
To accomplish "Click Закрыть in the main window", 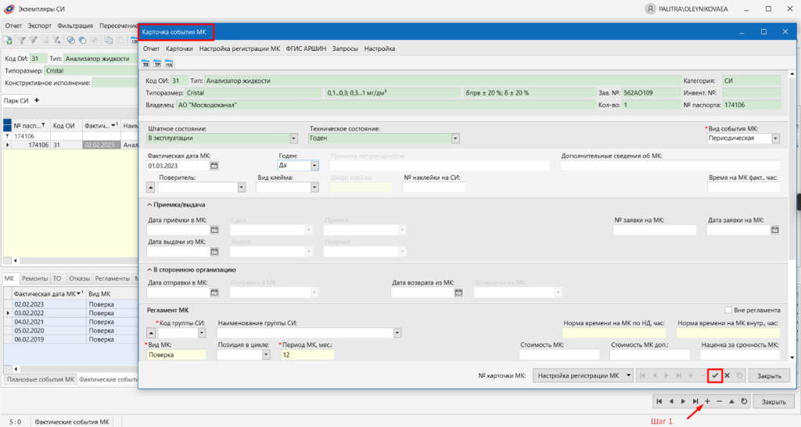I will point(774,401).
